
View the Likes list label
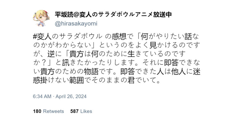[x=86, y=111]
